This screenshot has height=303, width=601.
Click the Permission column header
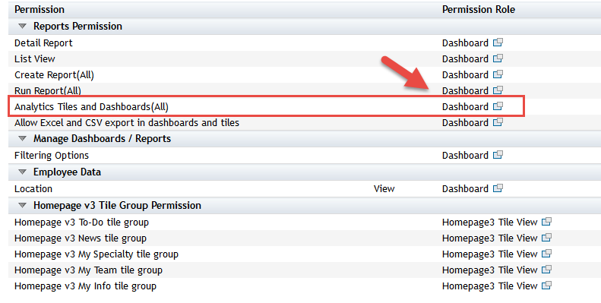pos(40,10)
